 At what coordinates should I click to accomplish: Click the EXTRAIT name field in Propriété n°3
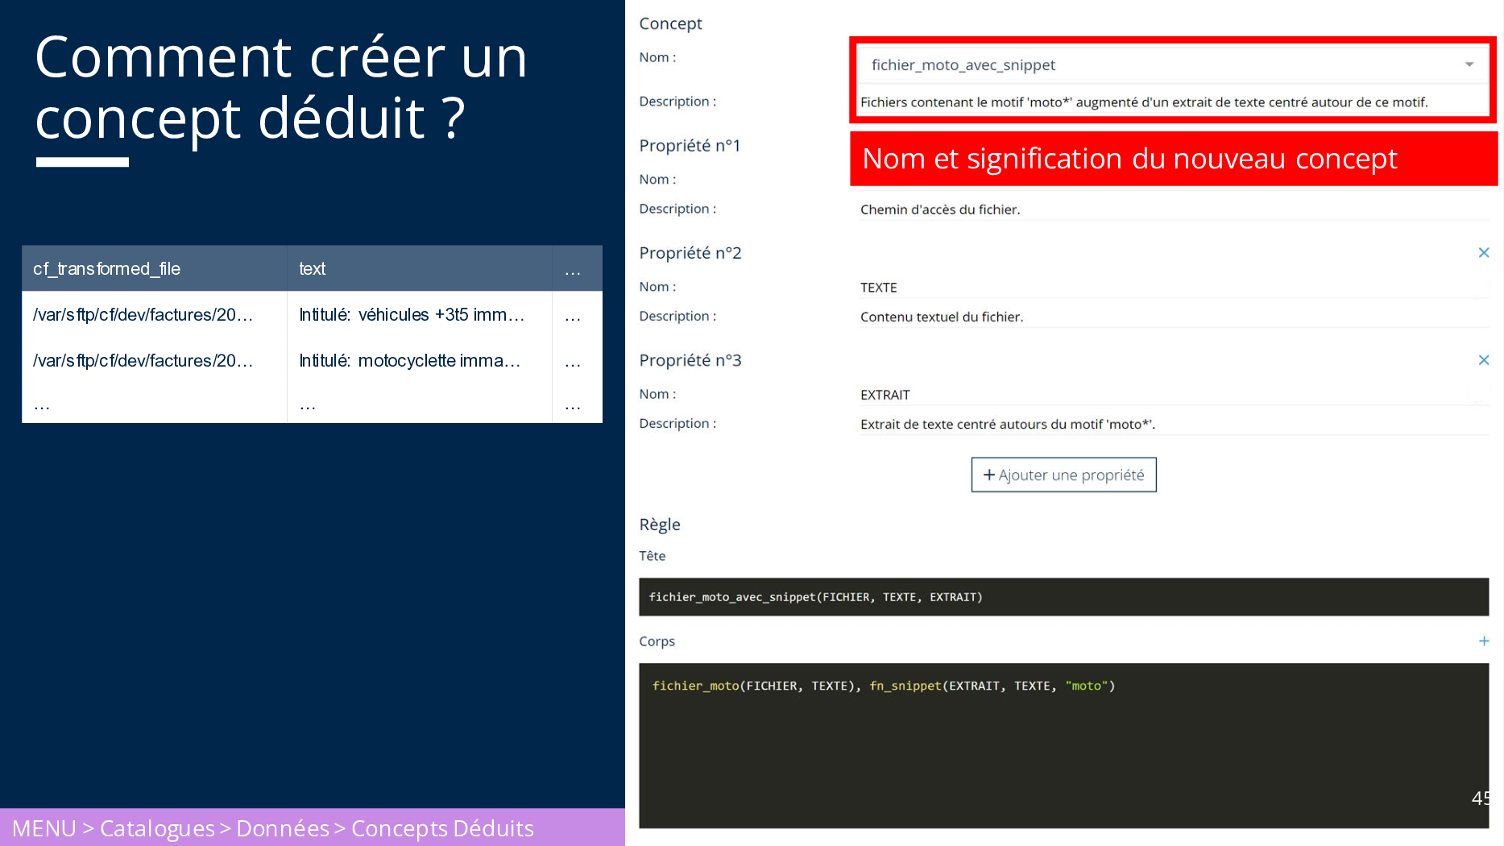tap(1172, 395)
